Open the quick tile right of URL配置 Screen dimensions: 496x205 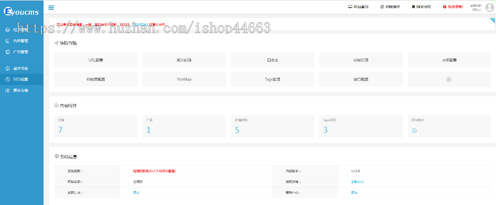(x=184, y=60)
